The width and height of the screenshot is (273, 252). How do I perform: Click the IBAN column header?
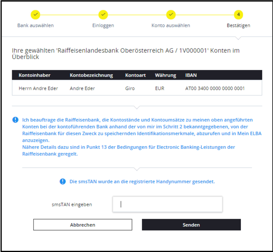pyautogui.click(x=191, y=75)
